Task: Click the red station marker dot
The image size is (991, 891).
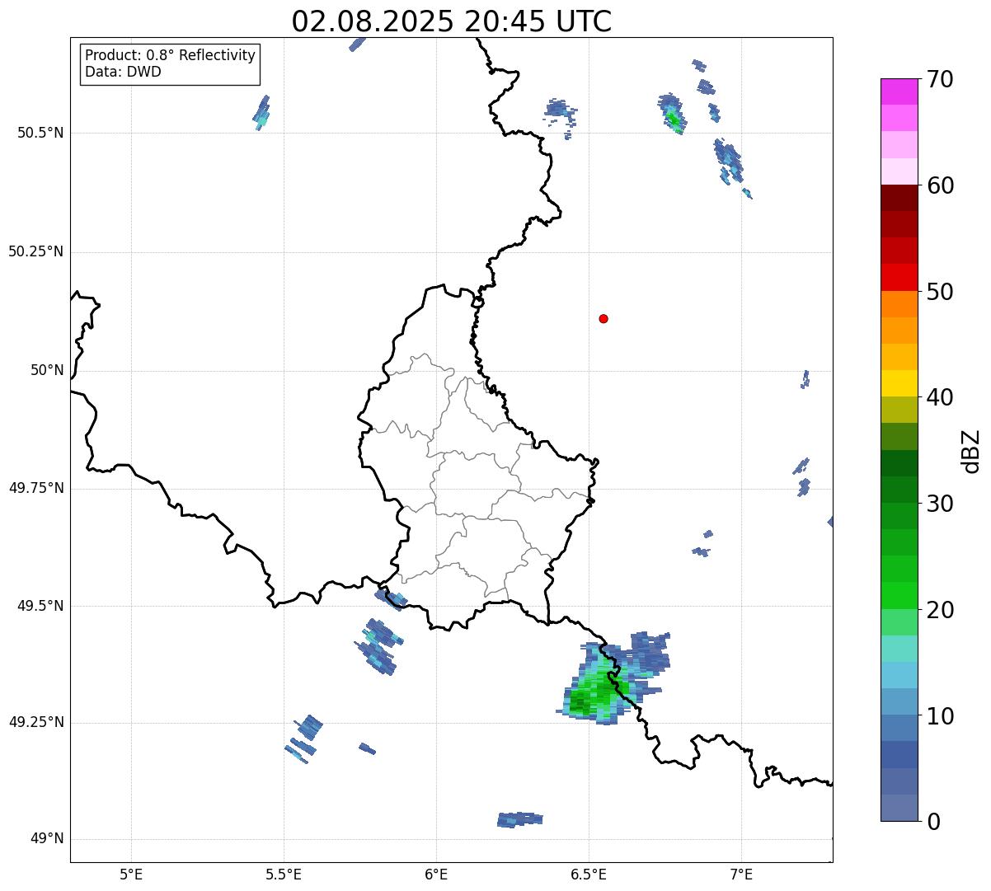Action: (604, 318)
